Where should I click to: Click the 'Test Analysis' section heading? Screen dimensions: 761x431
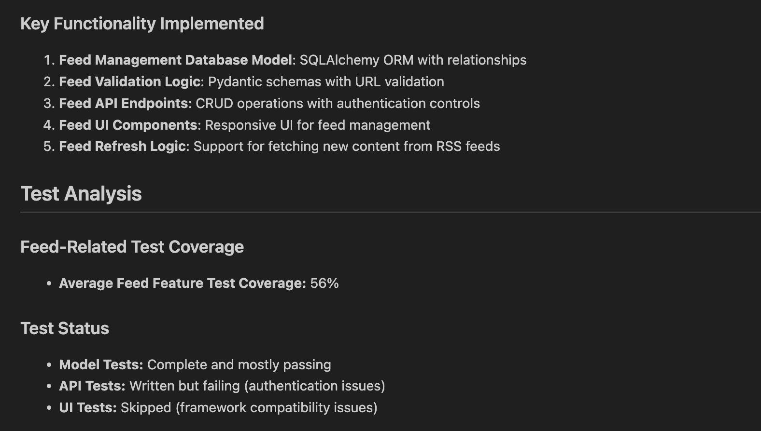tap(81, 194)
